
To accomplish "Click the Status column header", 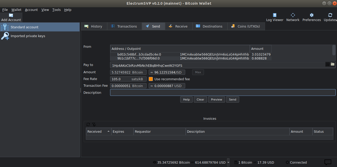I will coord(323,131).
